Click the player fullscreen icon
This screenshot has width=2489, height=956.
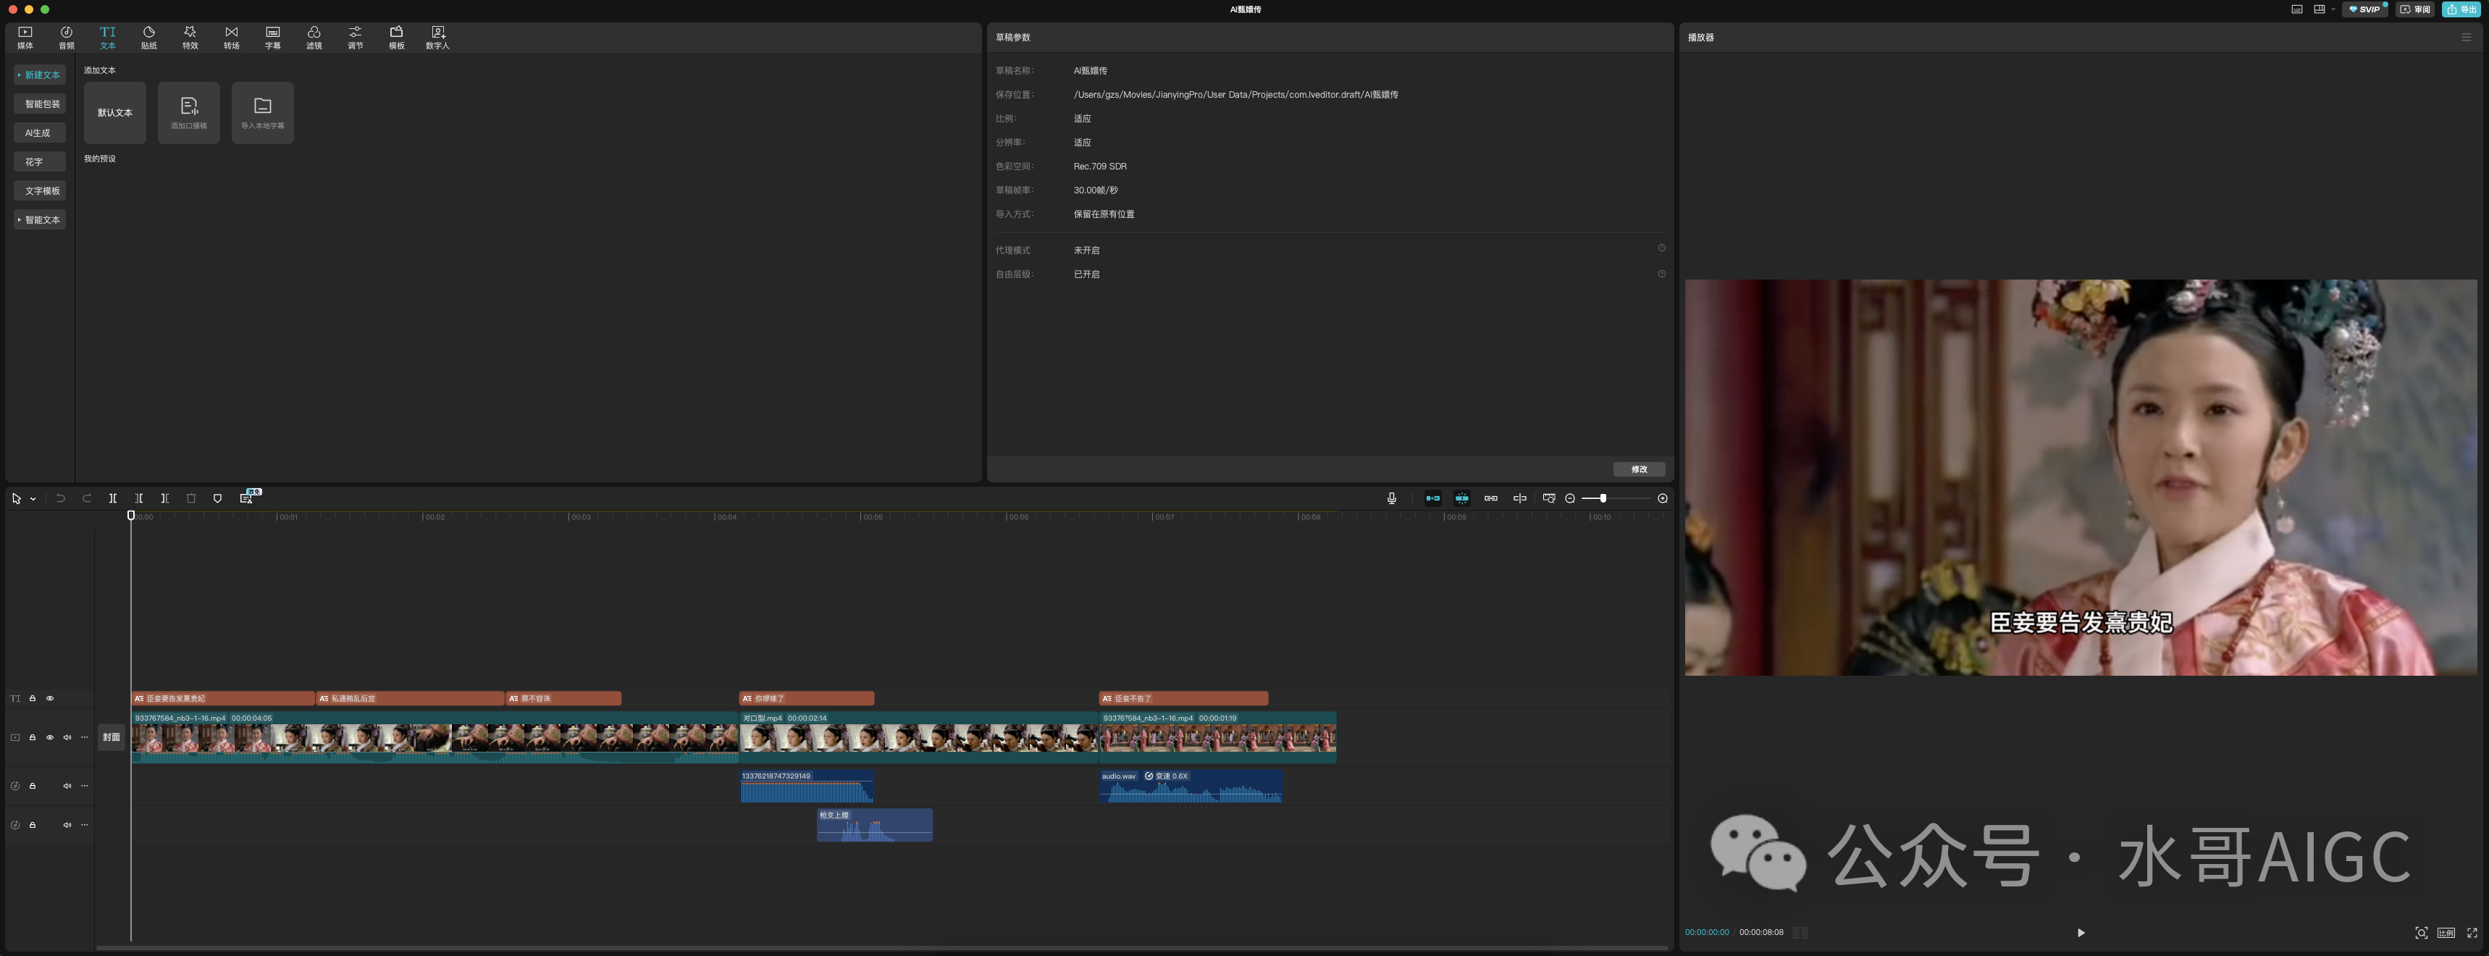2472,933
